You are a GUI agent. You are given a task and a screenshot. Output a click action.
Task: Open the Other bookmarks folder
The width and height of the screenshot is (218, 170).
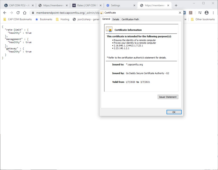point(203,19)
